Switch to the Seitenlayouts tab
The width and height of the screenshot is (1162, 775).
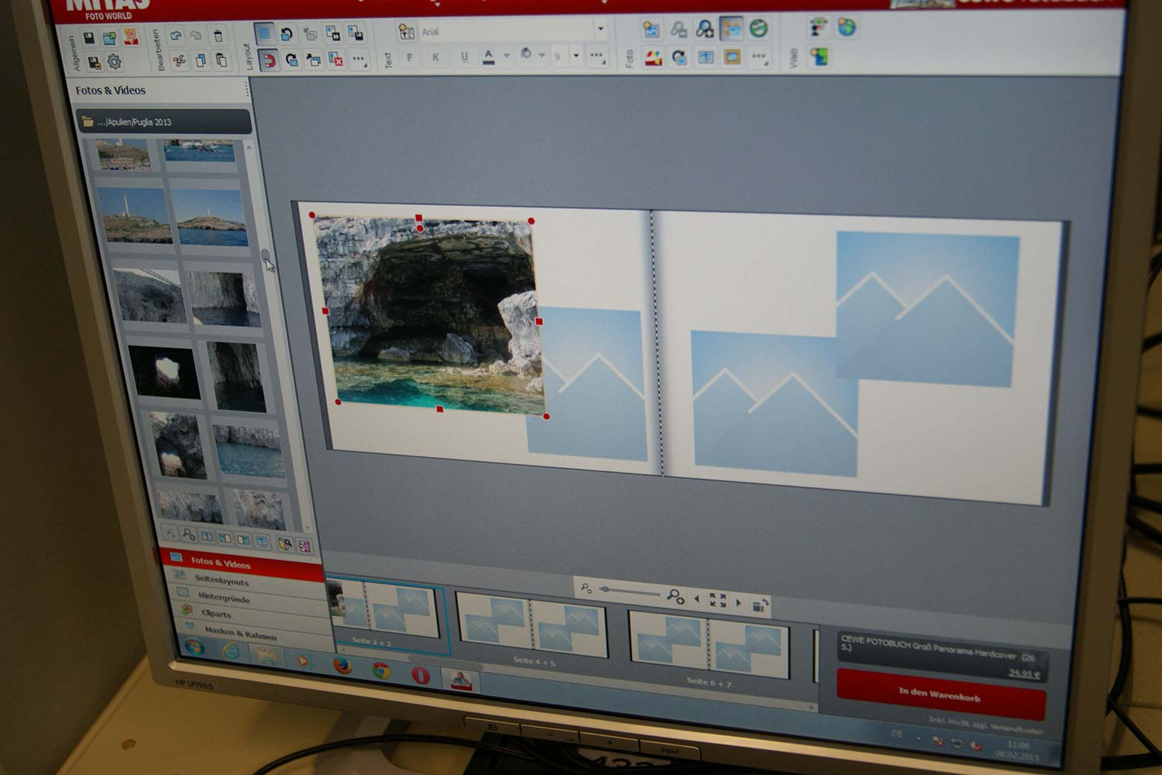click(222, 580)
